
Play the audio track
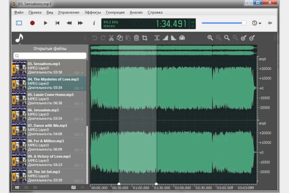45,23
